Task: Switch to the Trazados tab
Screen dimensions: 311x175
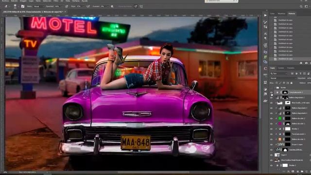Action: [291, 68]
